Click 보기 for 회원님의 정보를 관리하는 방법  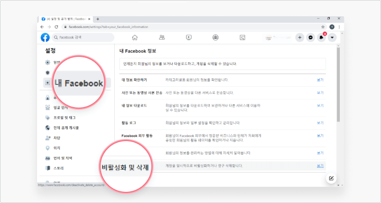320,153
